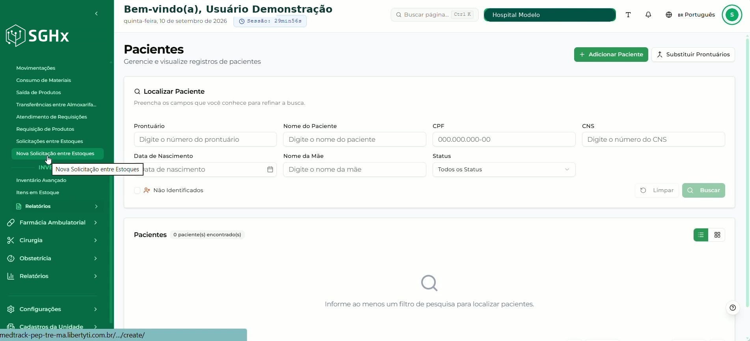The image size is (750, 341).
Task: Focus the Prontuário number field
Action: 205,139
